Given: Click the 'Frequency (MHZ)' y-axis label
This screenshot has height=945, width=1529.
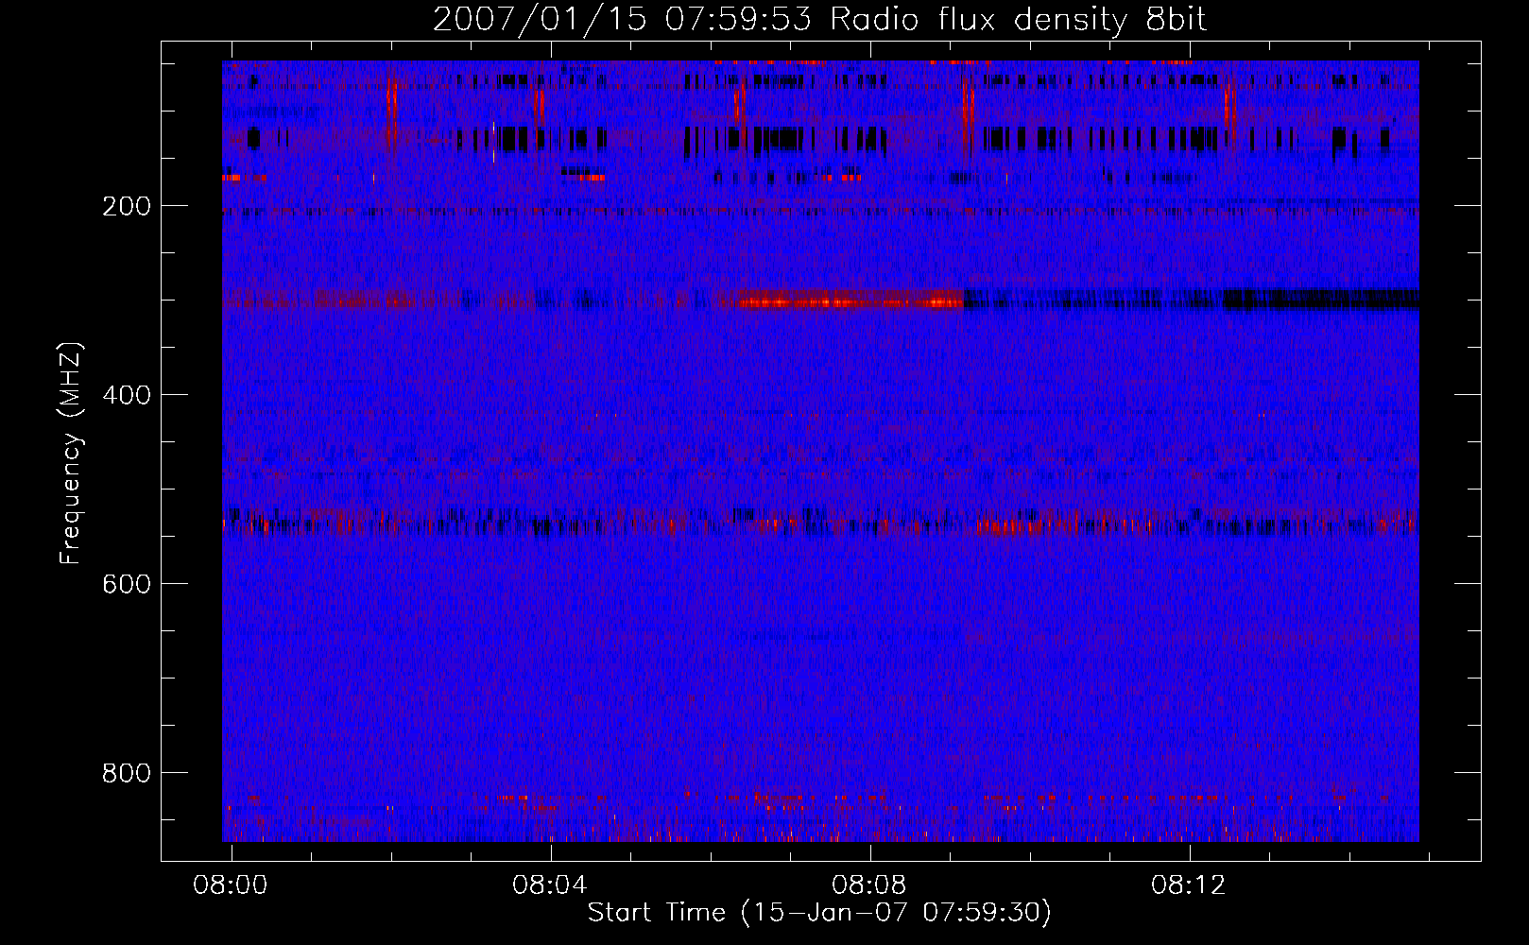Looking at the screenshot, I should point(71,453).
